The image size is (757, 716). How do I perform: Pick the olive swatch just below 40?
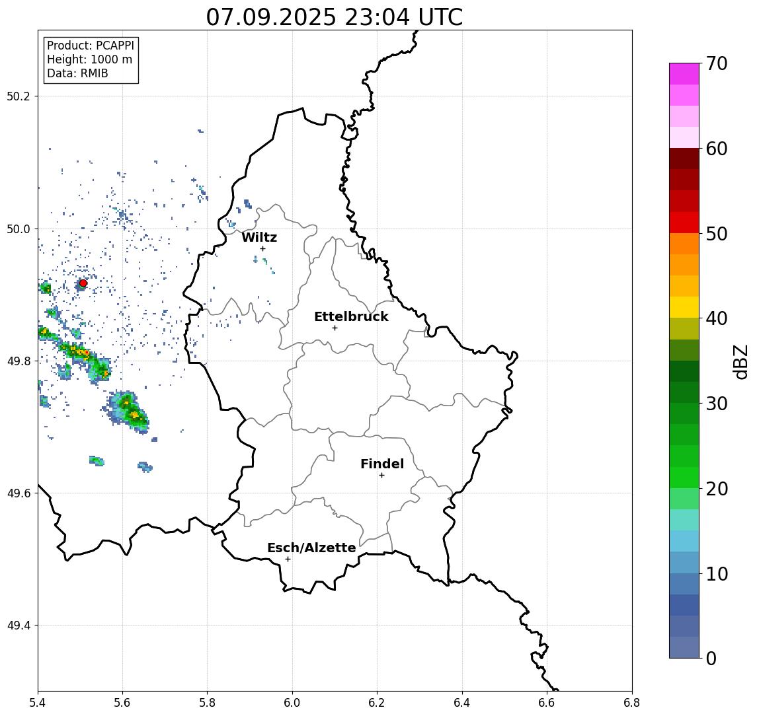[x=684, y=328]
